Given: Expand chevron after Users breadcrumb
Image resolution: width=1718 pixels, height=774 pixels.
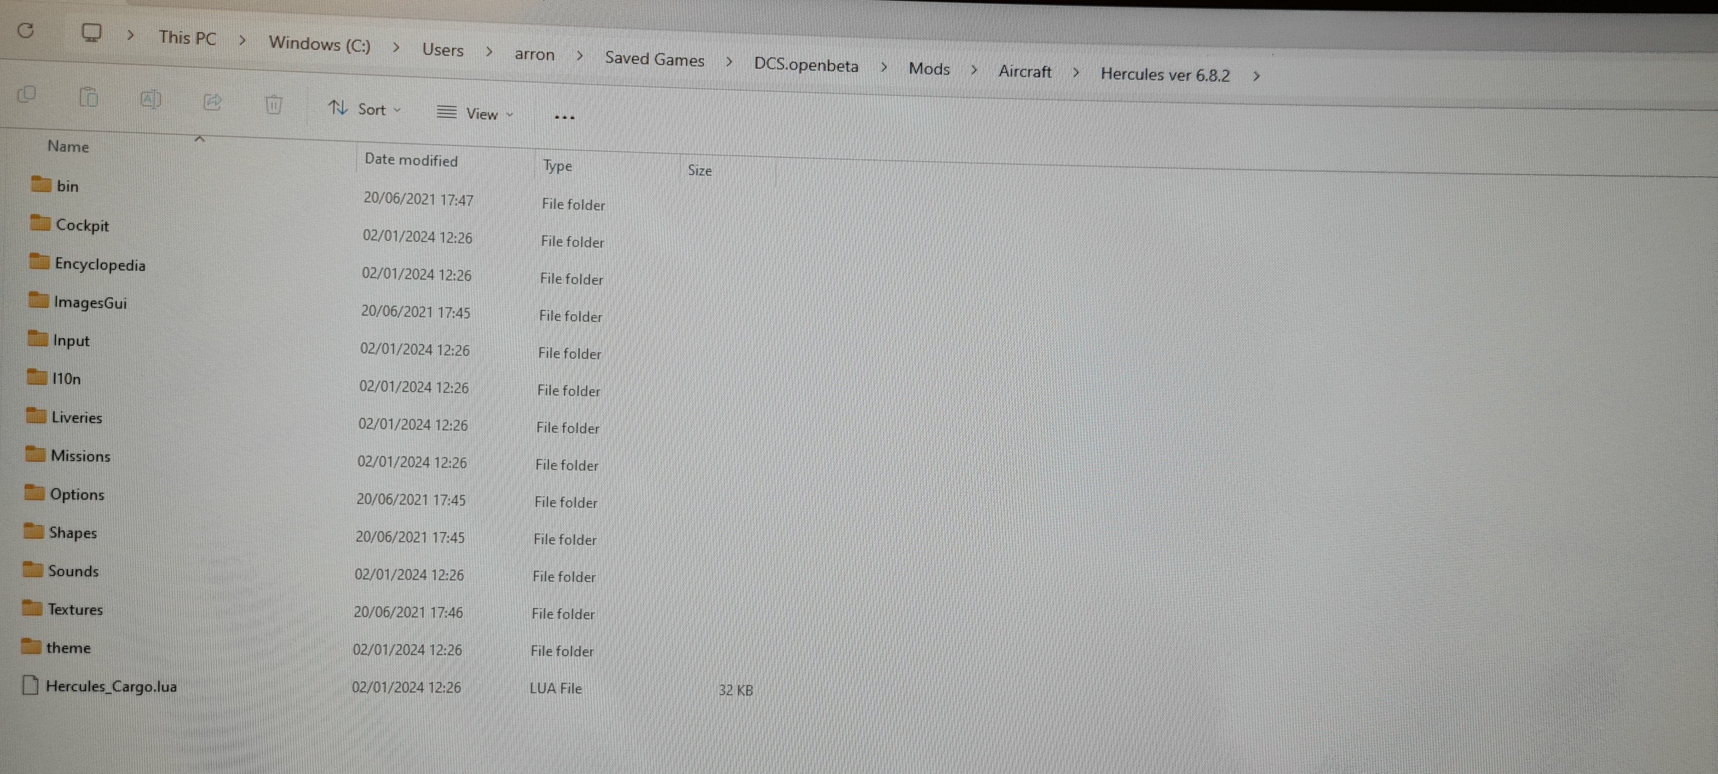Looking at the screenshot, I should click(490, 52).
